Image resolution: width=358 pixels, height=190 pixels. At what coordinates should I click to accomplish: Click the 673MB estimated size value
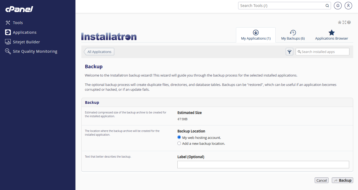[182, 119]
